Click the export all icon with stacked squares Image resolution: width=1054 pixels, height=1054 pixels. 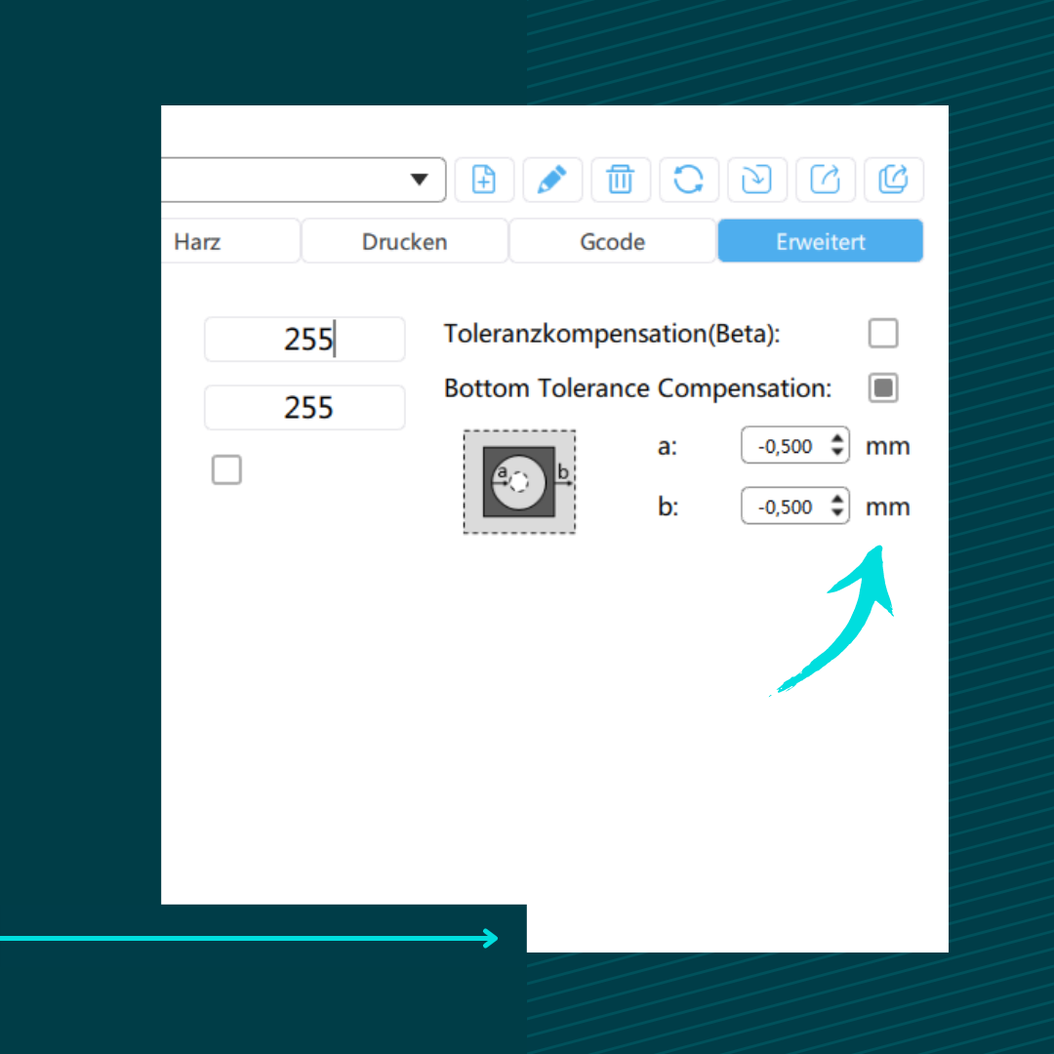click(x=894, y=180)
